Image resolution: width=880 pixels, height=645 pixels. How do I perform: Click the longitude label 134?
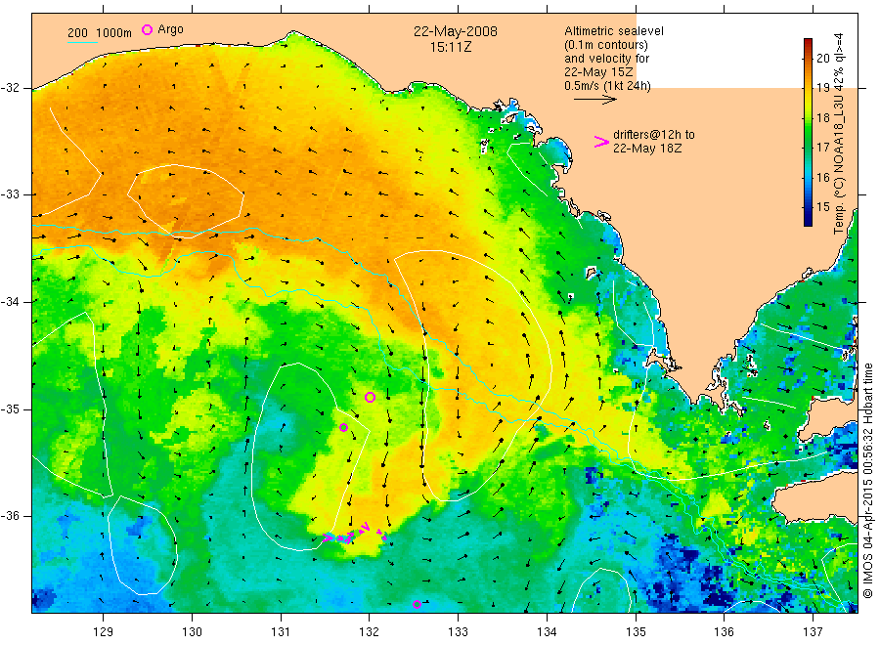pos(547,632)
